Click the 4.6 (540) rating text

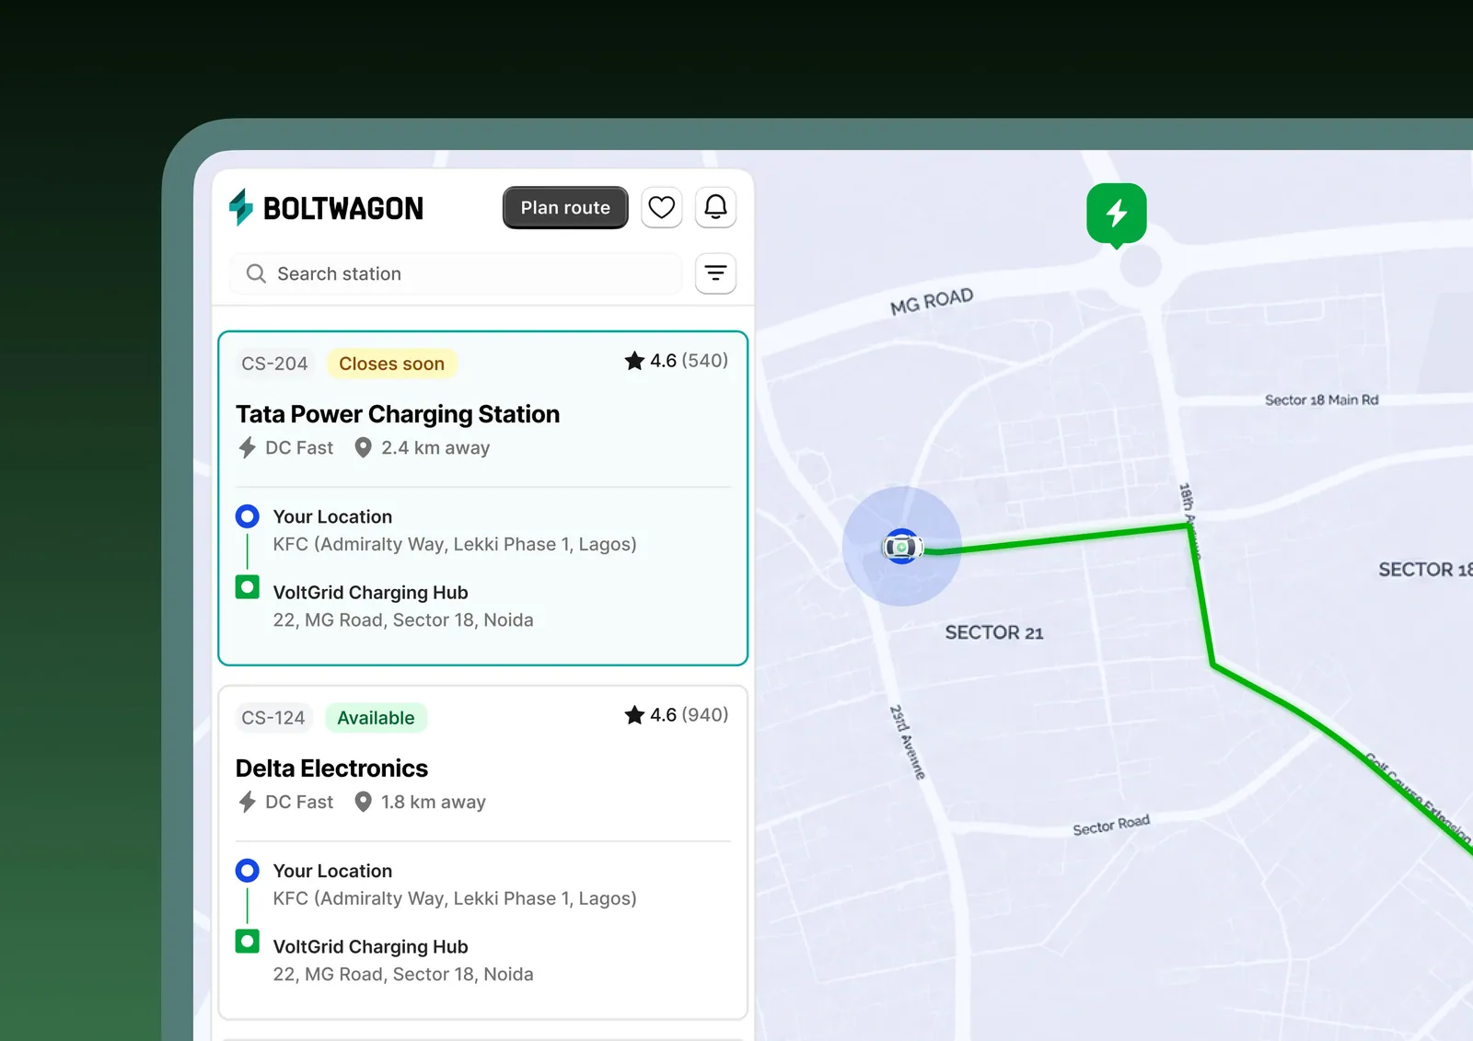[x=689, y=361]
